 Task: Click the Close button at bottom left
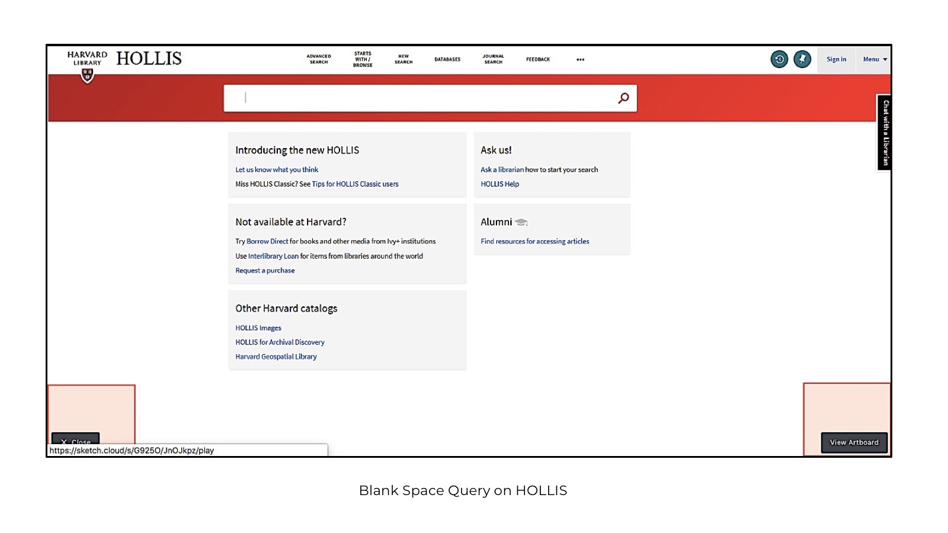[75, 439]
